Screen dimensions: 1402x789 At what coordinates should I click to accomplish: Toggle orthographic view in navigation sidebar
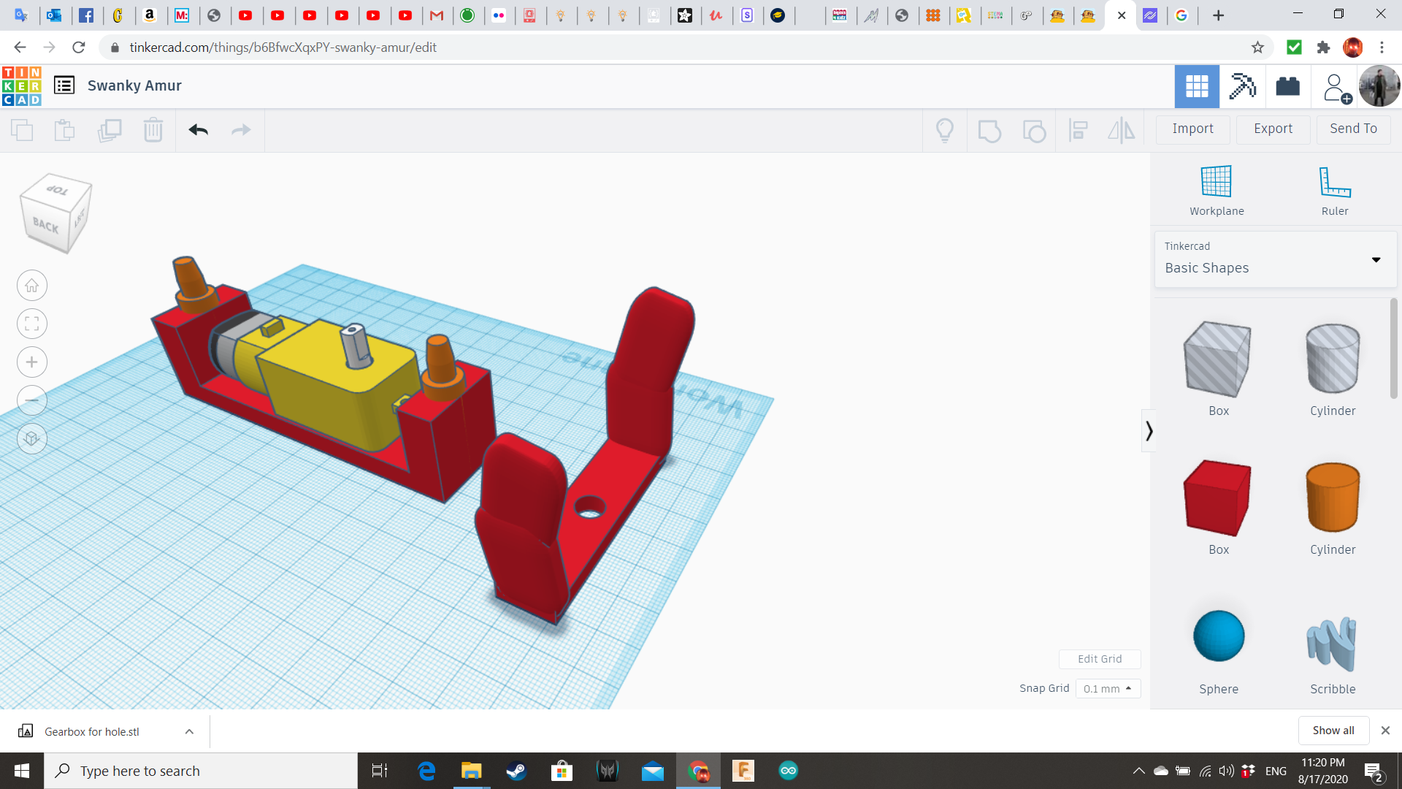coord(31,438)
